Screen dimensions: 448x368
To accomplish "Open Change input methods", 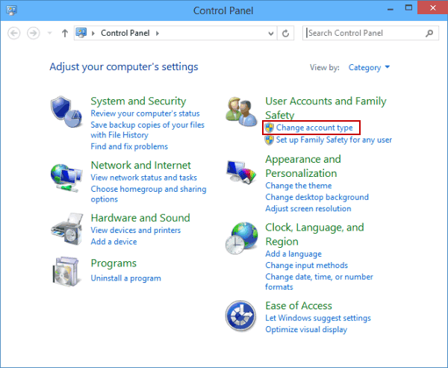I will coord(306,266).
